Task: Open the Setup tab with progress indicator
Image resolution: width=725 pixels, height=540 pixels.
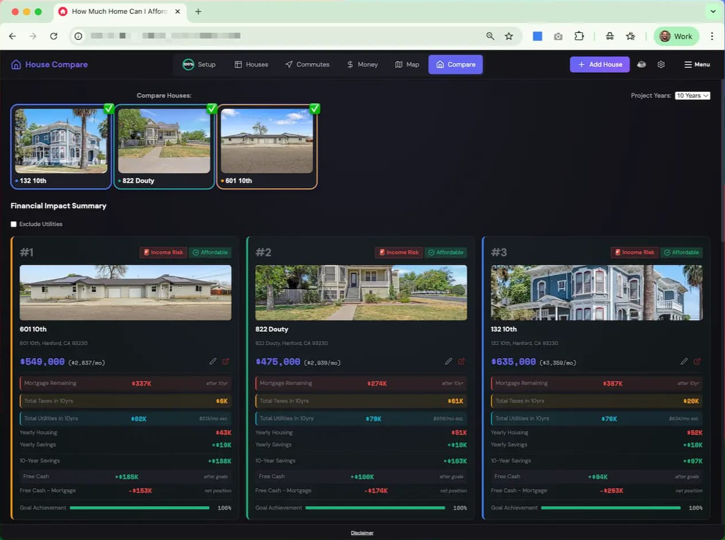Action: (199, 64)
